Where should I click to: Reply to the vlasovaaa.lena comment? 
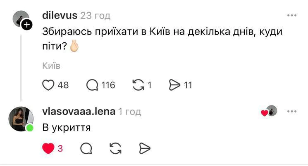86,149
